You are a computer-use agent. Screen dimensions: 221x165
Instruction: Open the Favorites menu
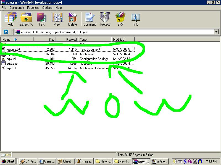click(x=33, y=8)
